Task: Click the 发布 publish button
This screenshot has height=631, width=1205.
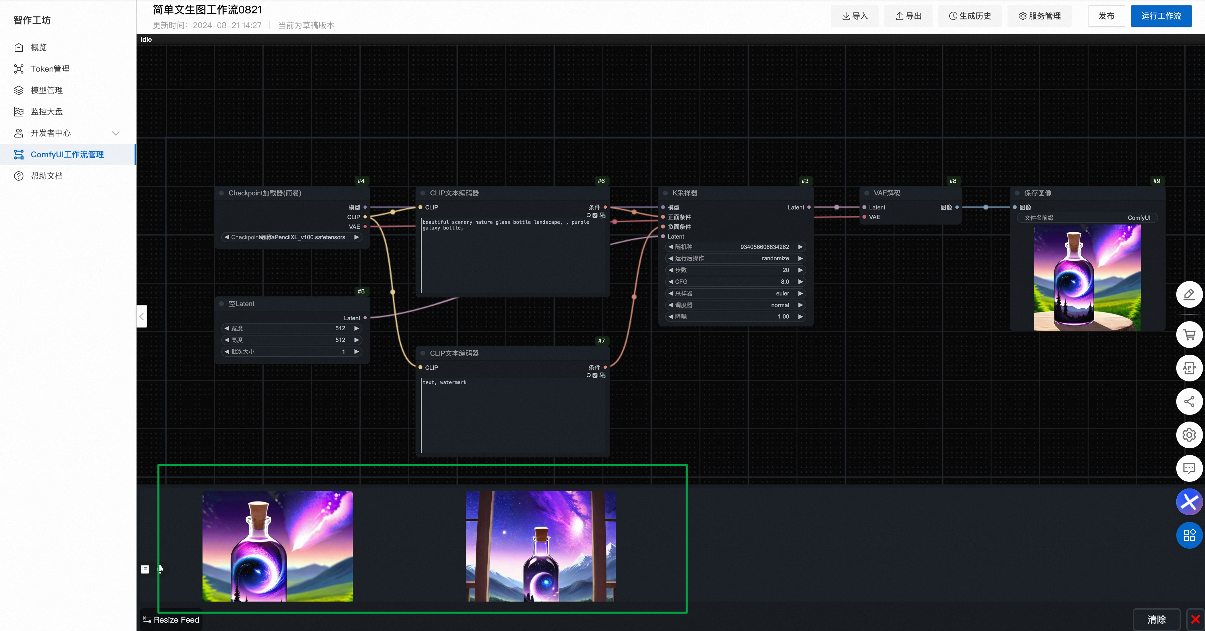Action: (1106, 16)
